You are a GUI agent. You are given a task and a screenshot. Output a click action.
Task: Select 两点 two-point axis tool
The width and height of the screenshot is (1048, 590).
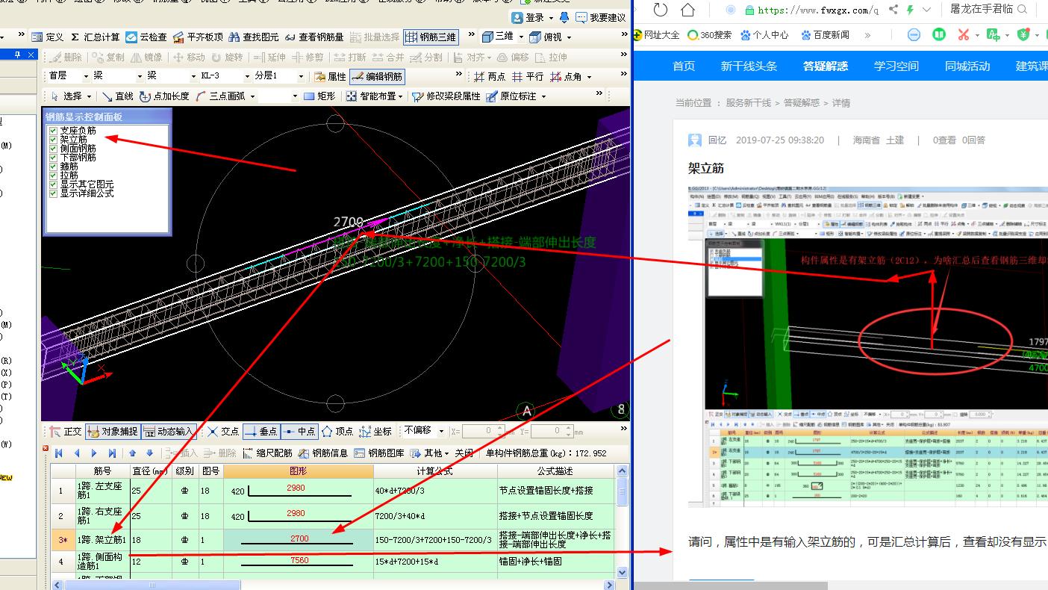(490, 76)
